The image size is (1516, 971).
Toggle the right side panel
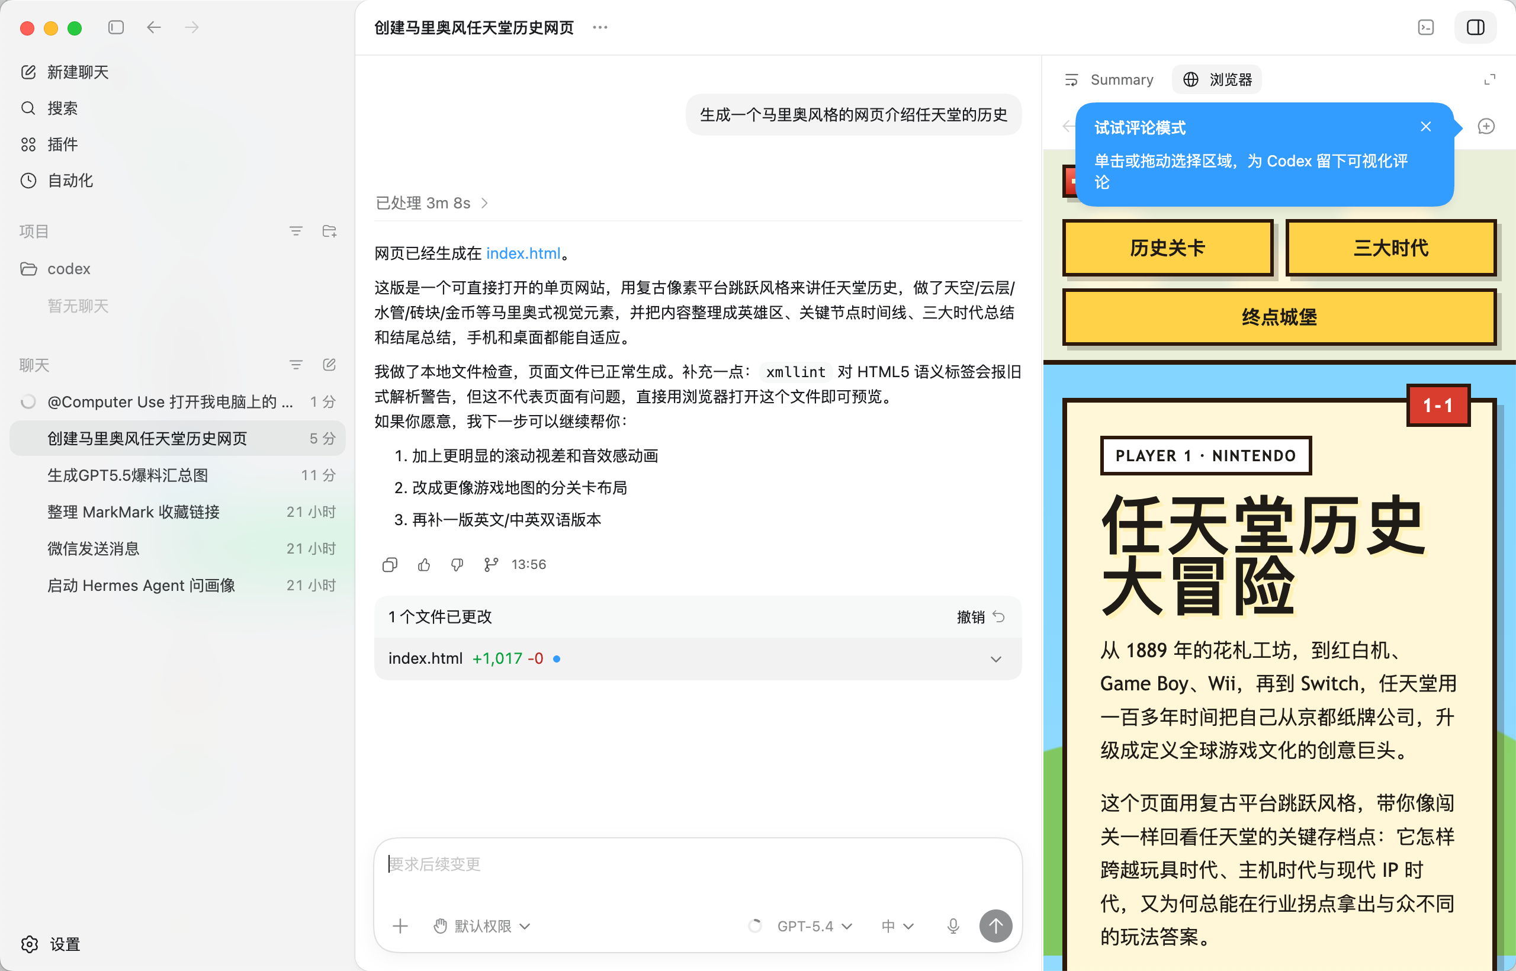(x=1475, y=27)
